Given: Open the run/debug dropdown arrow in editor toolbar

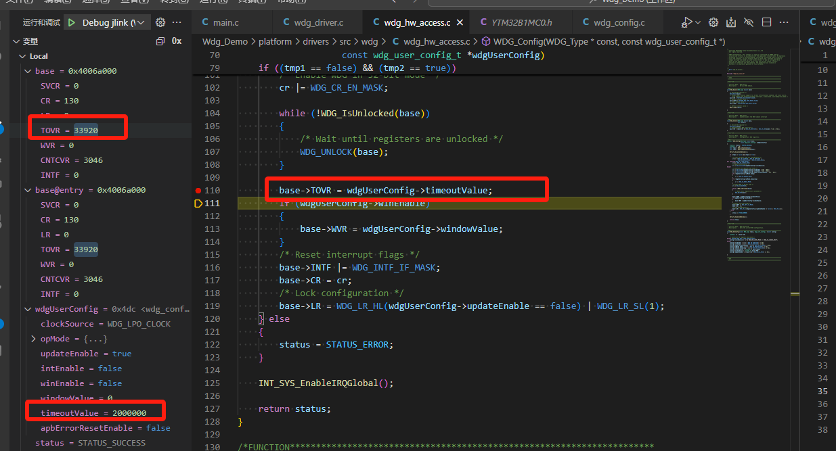Looking at the screenshot, I should (698, 22).
